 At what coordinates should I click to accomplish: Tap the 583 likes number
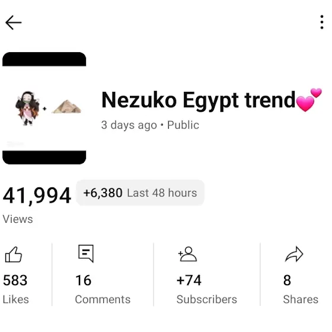[15, 280]
